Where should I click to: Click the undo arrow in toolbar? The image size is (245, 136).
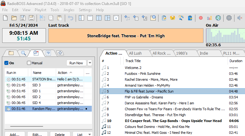pos(71,18)
